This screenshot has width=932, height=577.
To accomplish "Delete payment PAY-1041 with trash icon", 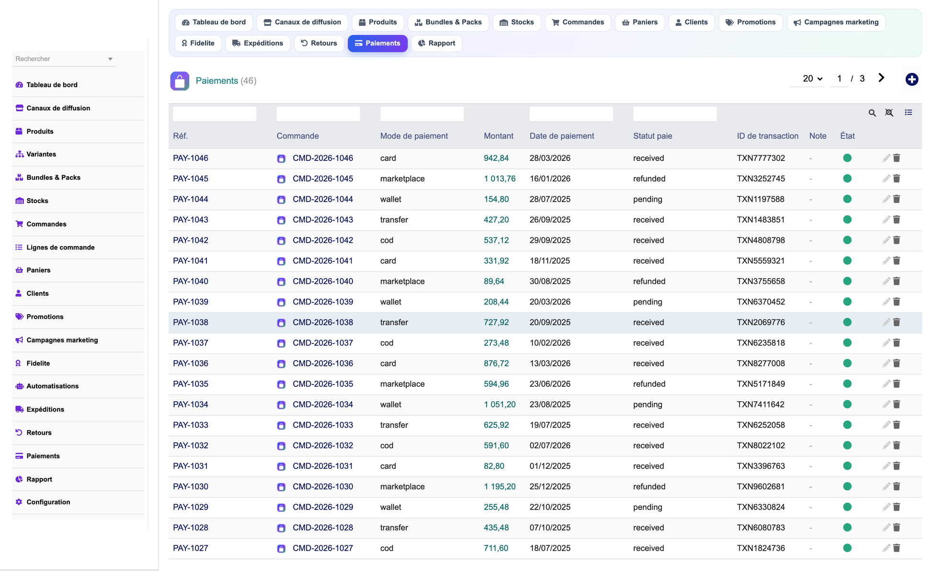I will pos(897,261).
